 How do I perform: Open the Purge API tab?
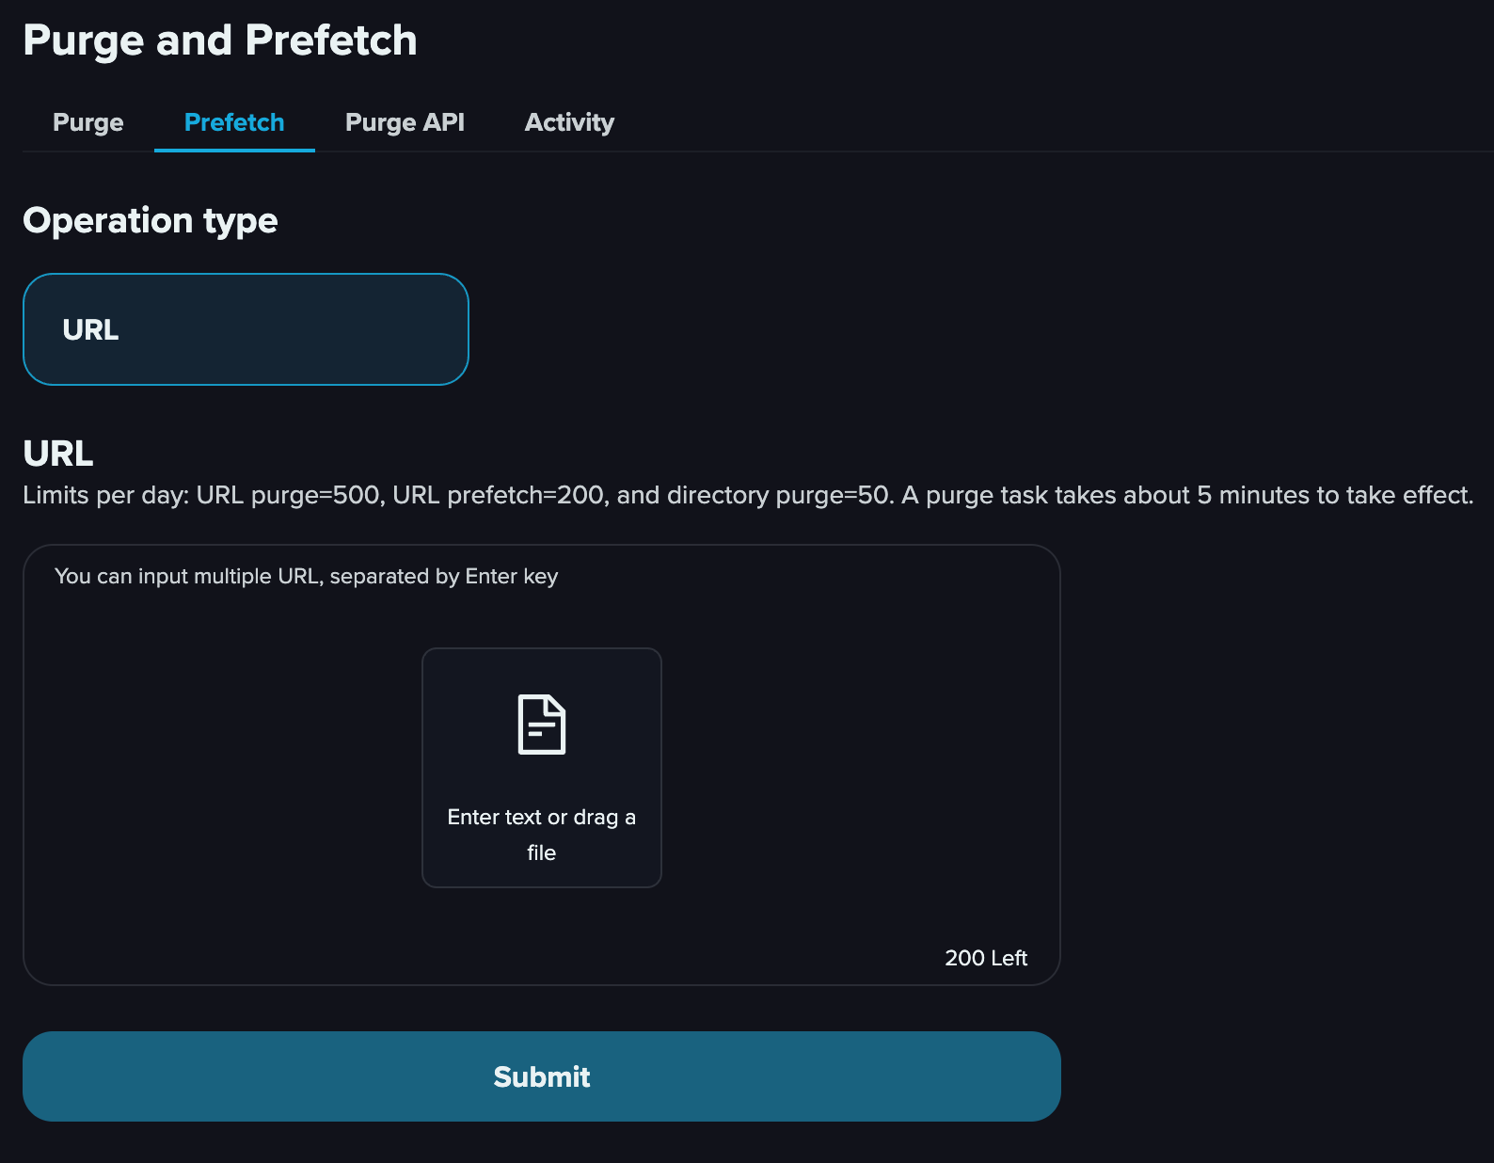[405, 122]
